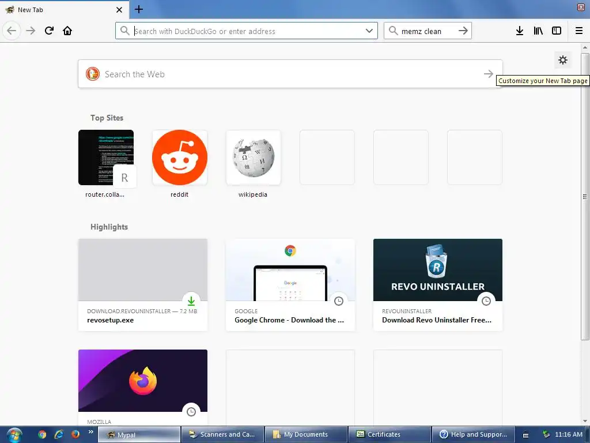
Task: Click the revosetup.exe file name
Action: point(110,320)
